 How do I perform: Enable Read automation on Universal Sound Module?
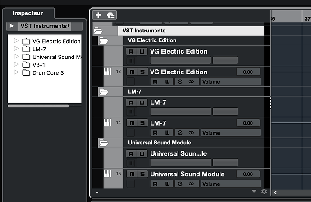click(155, 184)
